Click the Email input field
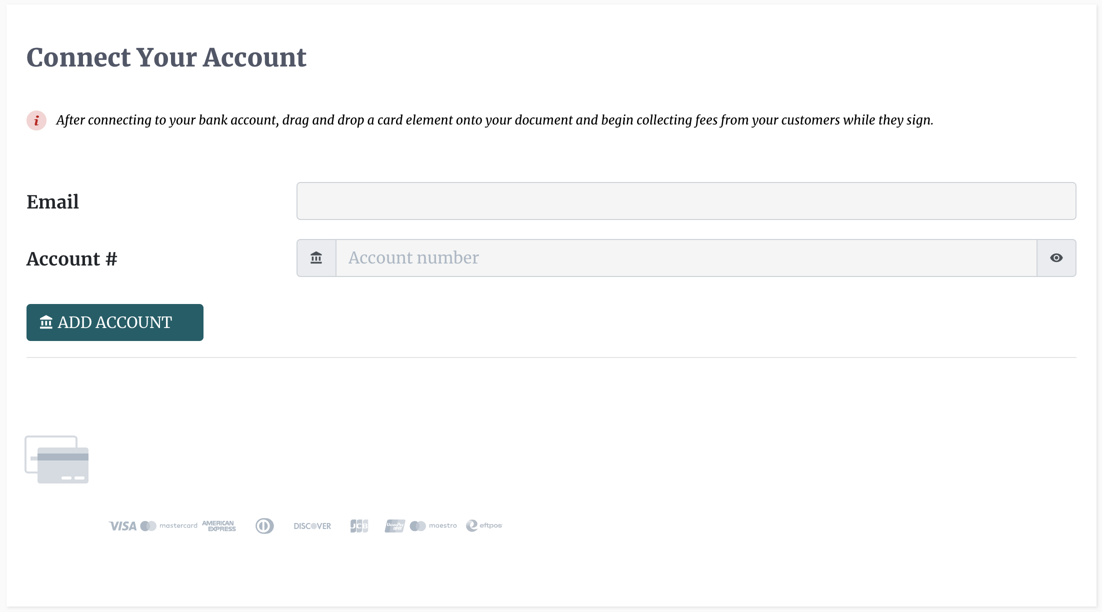 (x=686, y=201)
